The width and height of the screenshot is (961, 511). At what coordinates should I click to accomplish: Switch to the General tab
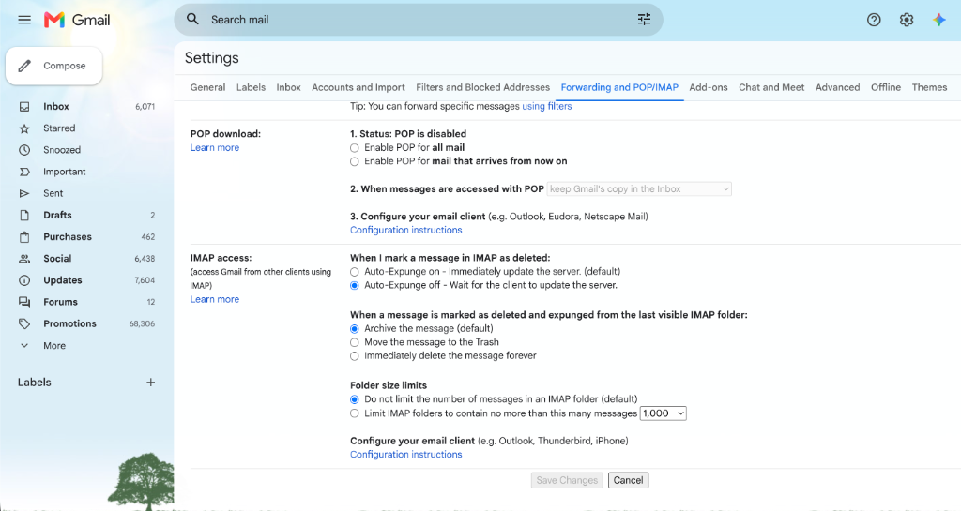pos(207,87)
